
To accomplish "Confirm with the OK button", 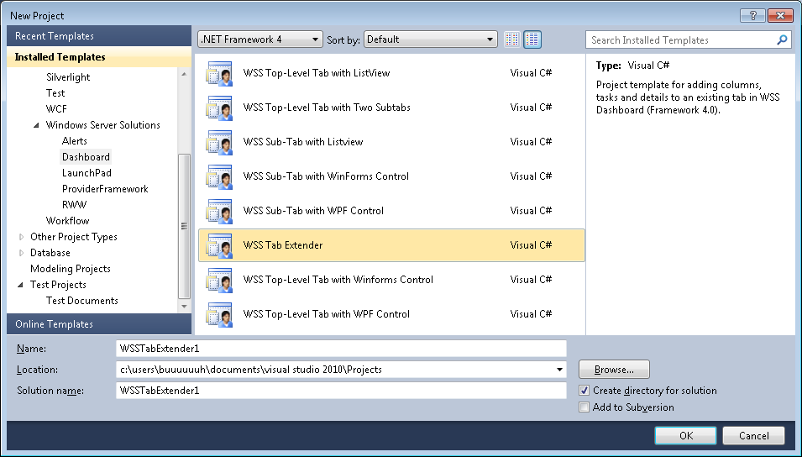I will click(x=686, y=435).
